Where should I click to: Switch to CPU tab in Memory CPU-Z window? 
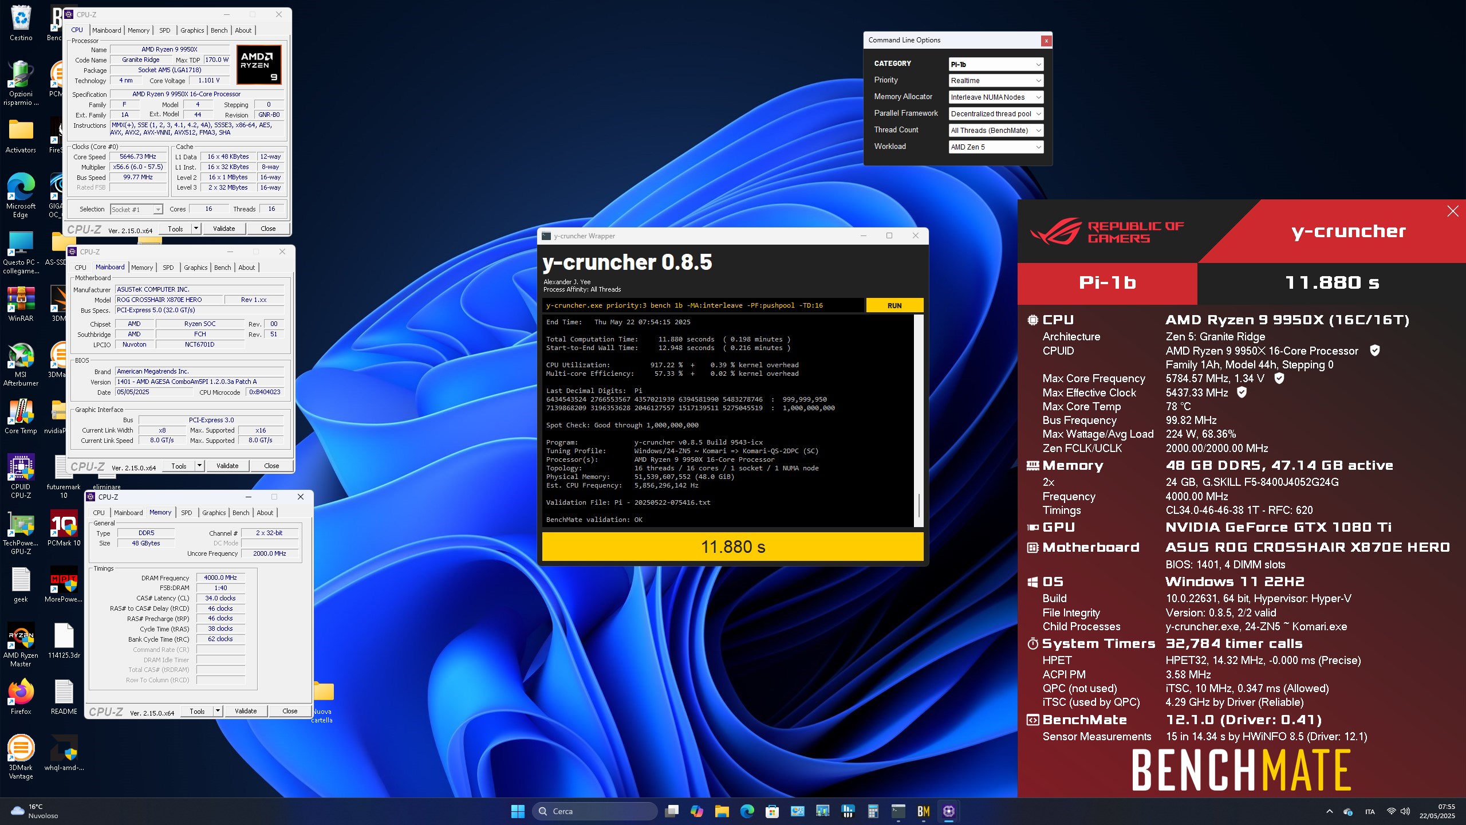[98, 513]
